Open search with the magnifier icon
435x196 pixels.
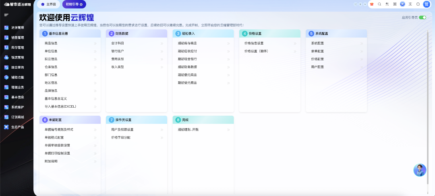coord(379,4)
